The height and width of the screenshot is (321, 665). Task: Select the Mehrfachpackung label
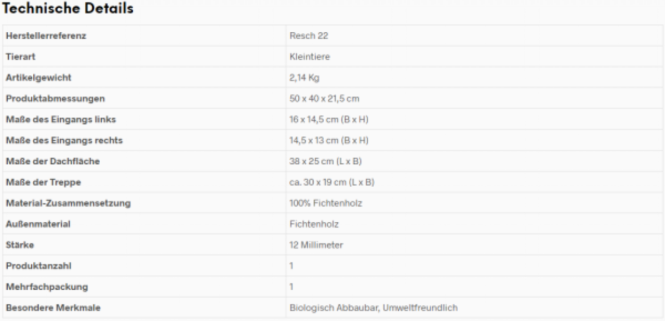click(x=47, y=287)
